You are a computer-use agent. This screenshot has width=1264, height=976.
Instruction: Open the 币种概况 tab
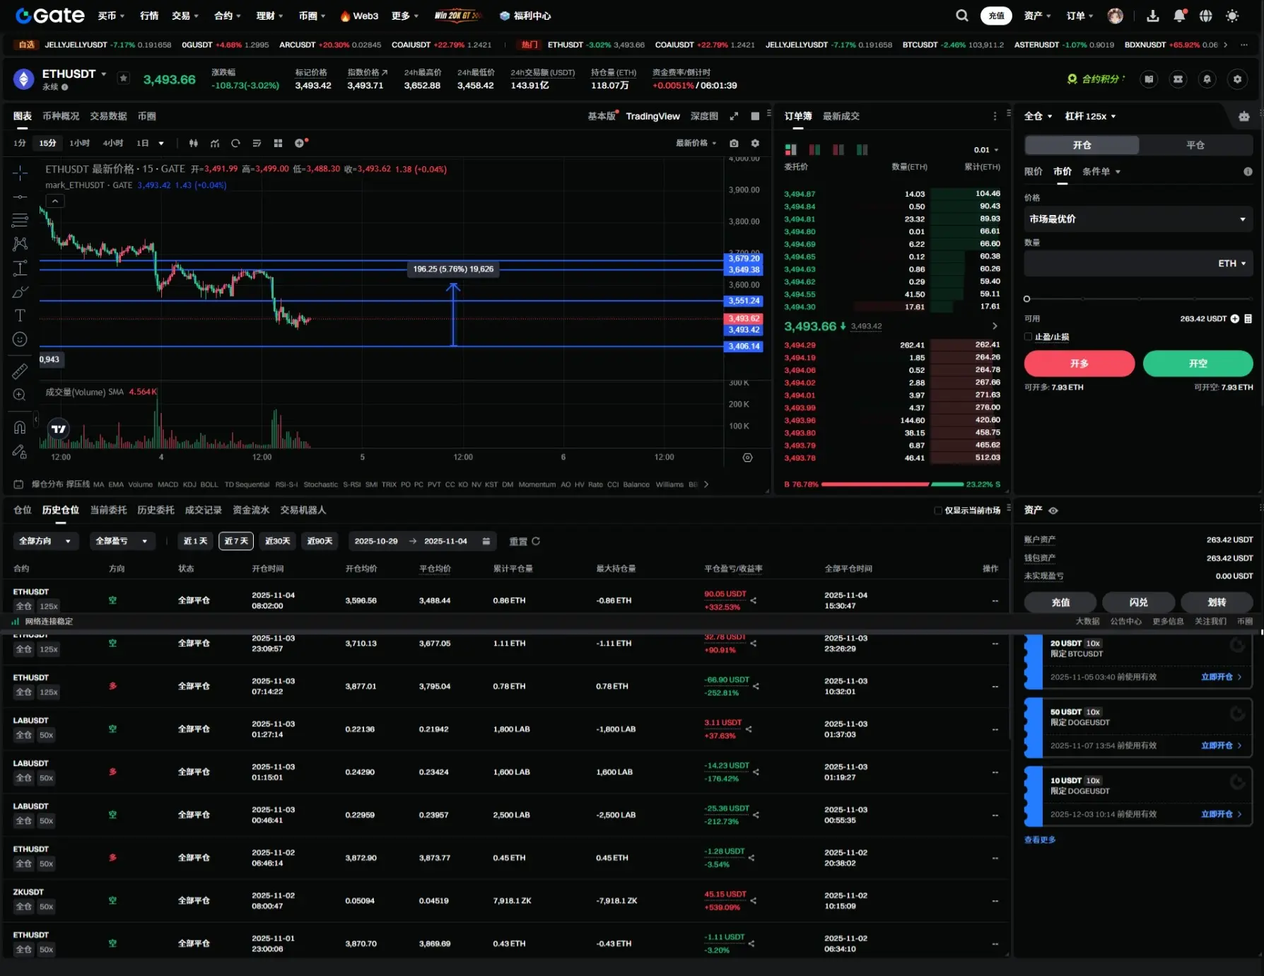pos(61,116)
